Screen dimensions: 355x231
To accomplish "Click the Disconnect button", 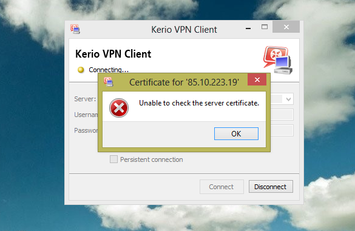I will (271, 187).
